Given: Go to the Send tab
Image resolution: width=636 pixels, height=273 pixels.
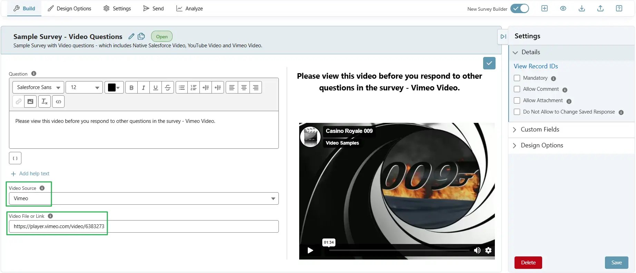Looking at the screenshot, I should 153,9.
